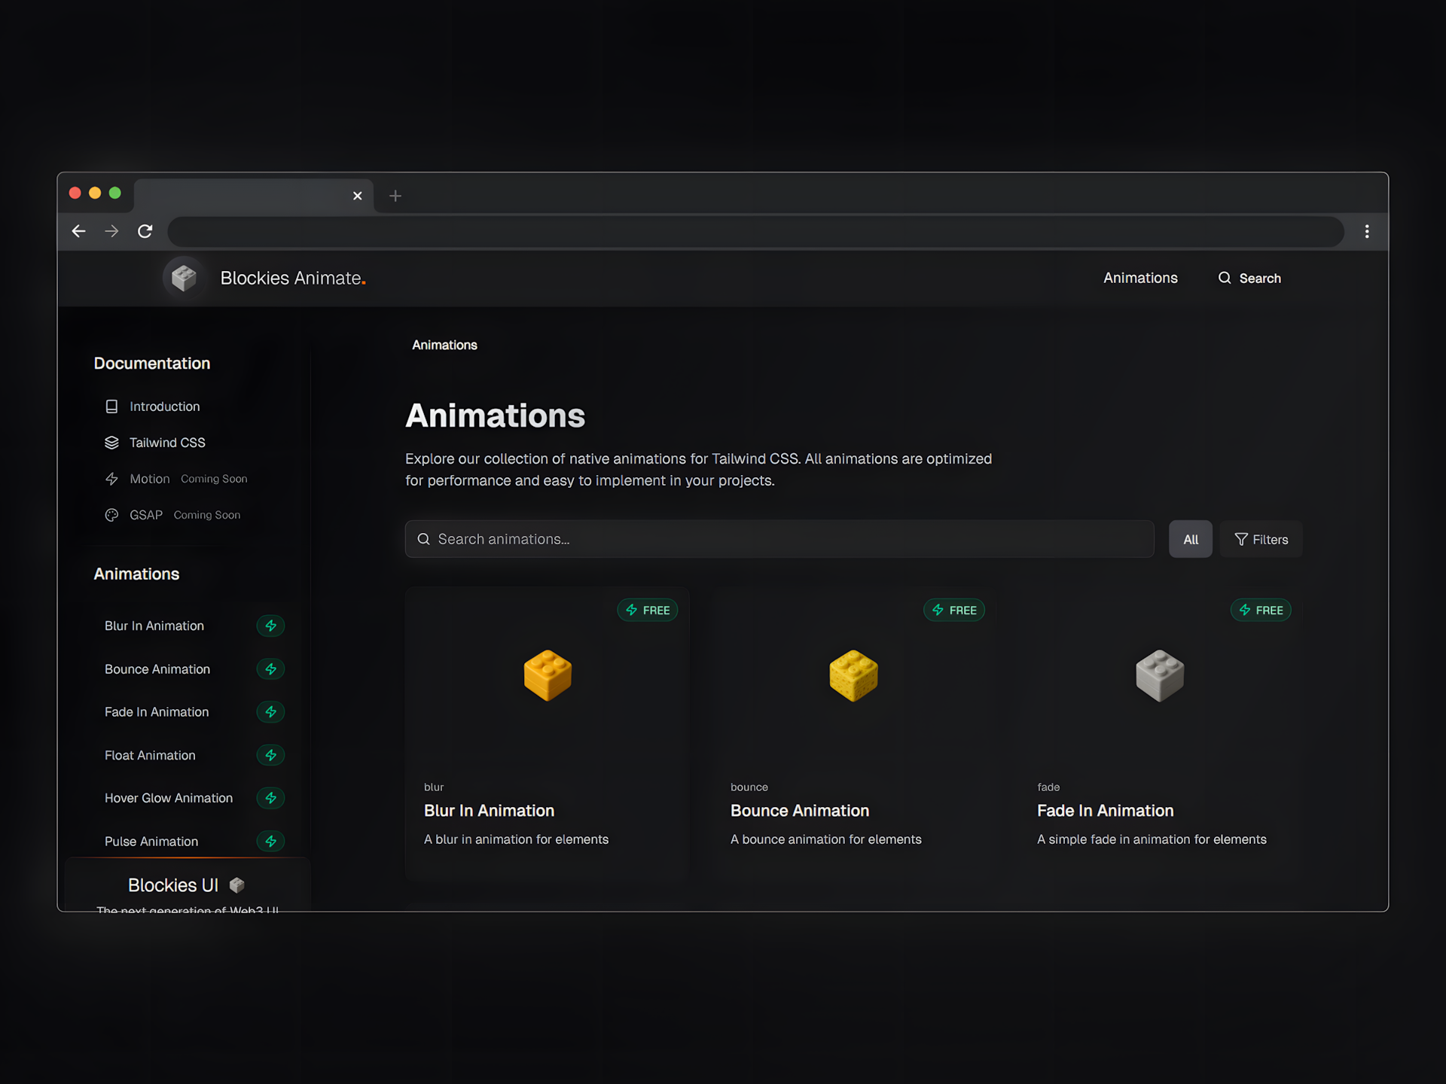This screenshot has height=1084, width=1446.
Task: Click the layers icon beside Tailwind CSS
Action: coord(111,443)
